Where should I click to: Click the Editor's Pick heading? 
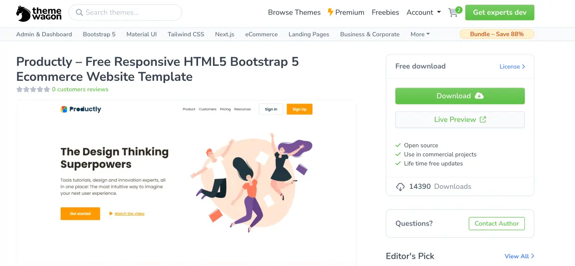click(410, 256)
